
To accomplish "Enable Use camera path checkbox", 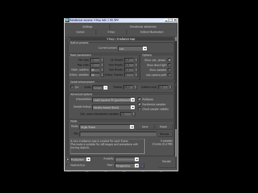I will click(169, 75).
